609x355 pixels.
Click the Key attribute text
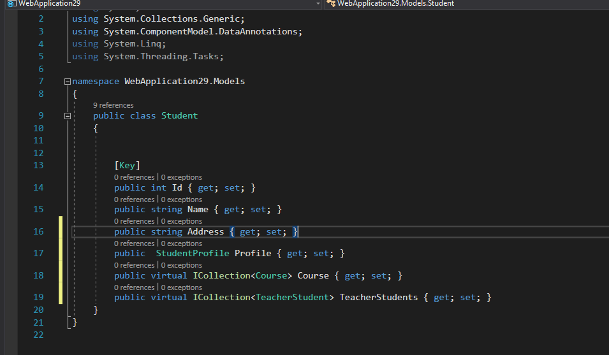coord(127,166)
